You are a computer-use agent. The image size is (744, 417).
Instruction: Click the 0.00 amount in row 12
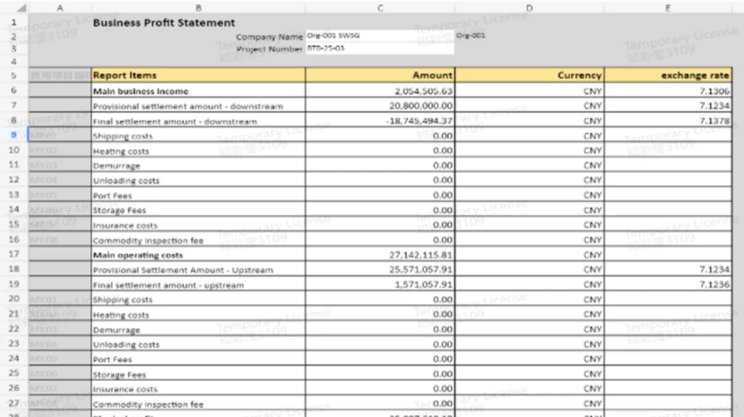tap(380, 180)
